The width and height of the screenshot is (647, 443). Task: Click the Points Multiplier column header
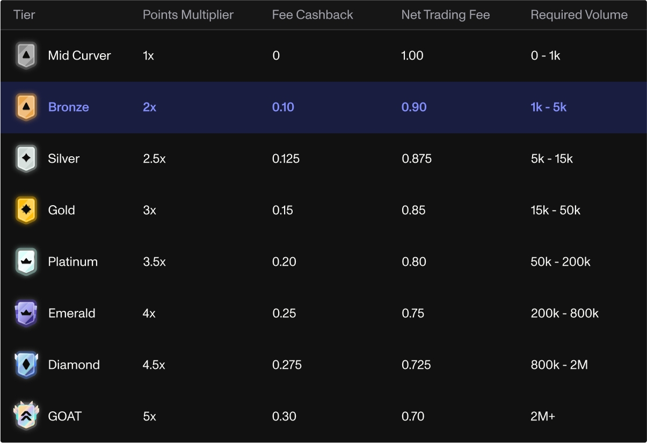coord(188,15)
